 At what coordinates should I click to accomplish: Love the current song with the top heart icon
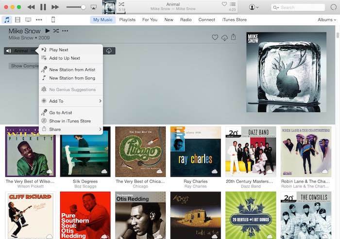click(x=224, y=4)
